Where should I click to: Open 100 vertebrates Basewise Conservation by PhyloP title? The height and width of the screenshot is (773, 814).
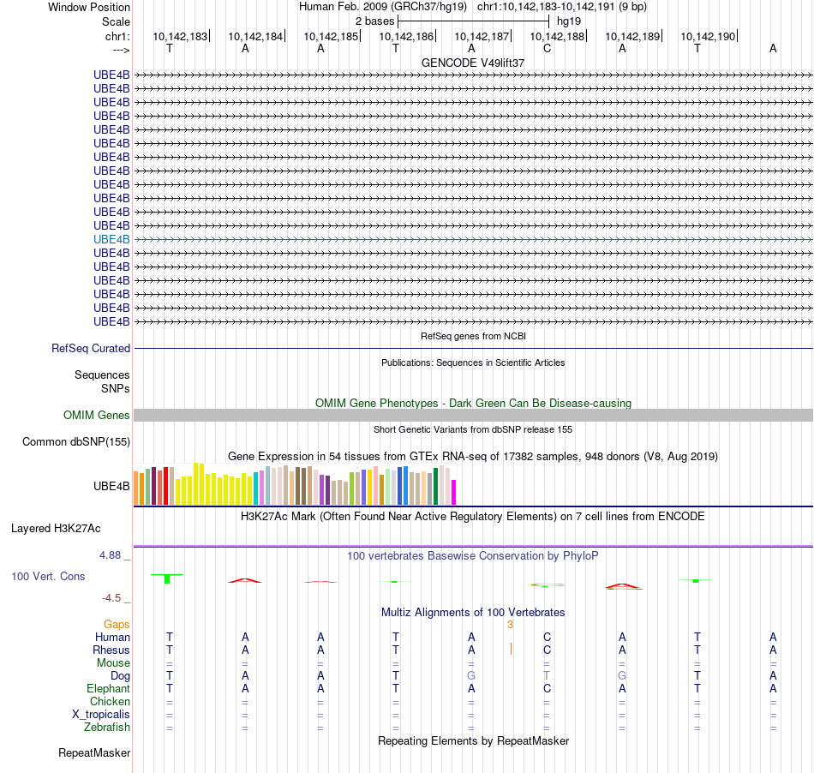(x=473, y=556)
